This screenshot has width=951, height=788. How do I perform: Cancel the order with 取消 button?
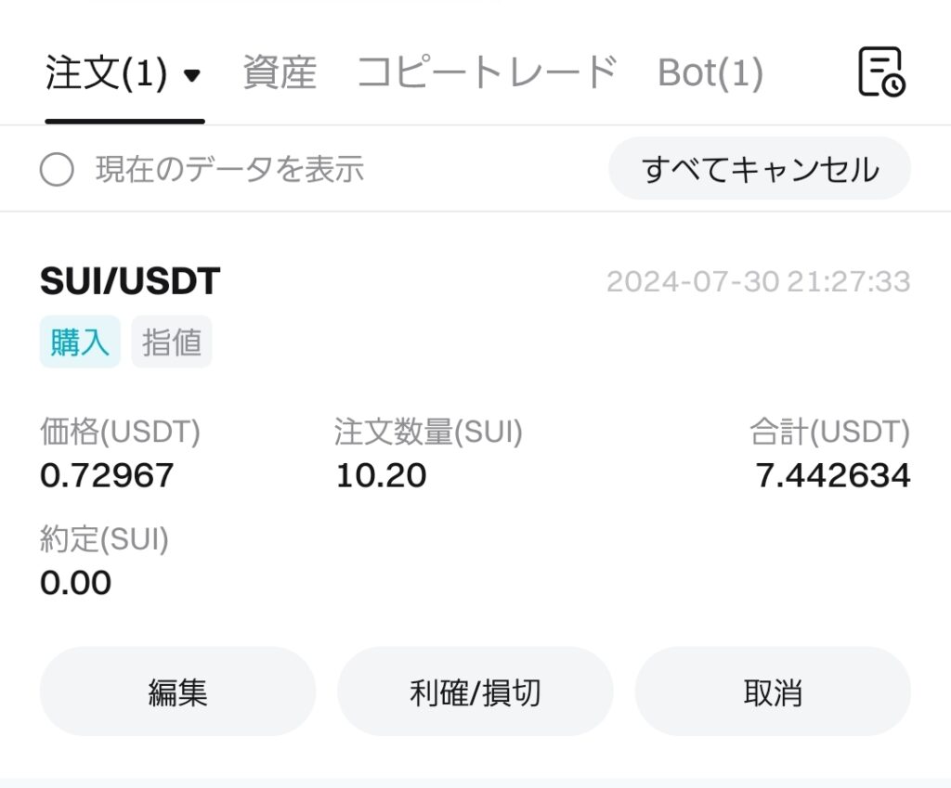pos(772,691)
